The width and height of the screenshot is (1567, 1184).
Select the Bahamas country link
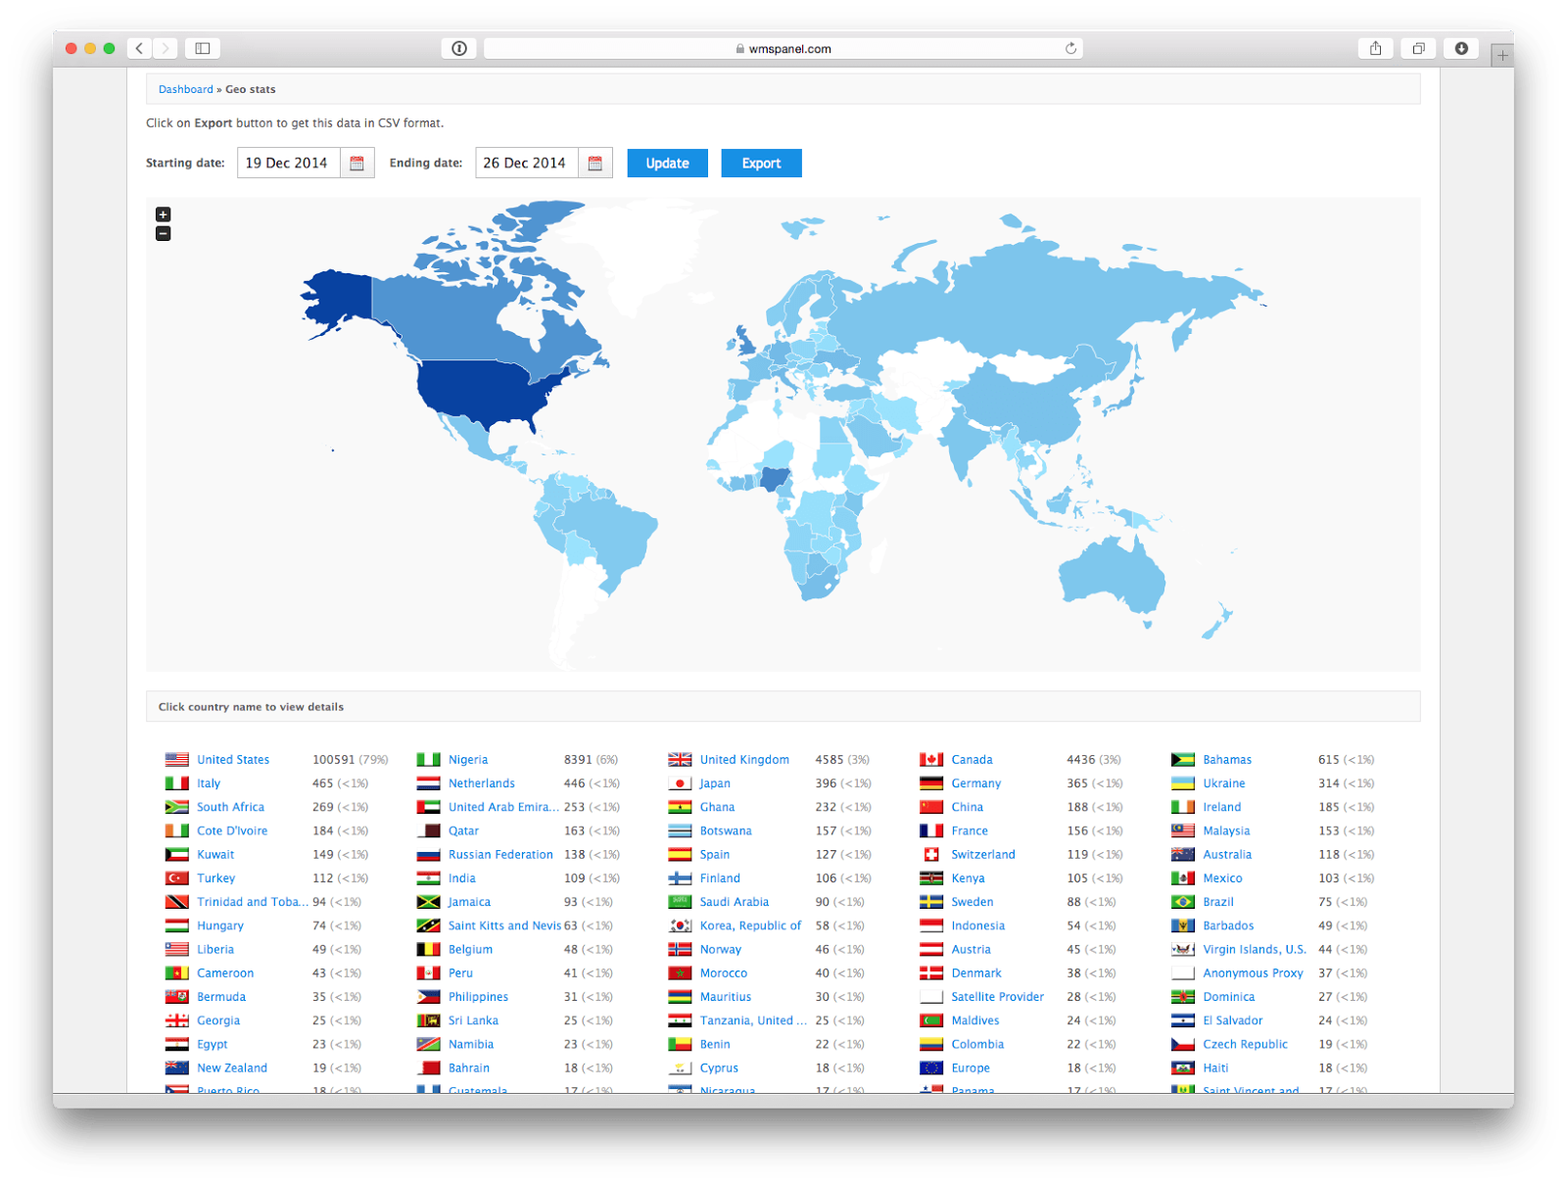click(1227, 760)
